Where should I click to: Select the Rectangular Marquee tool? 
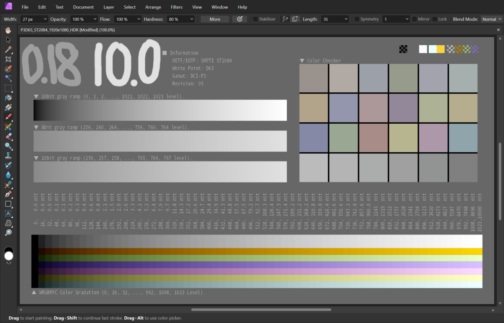tap(8, 88)
